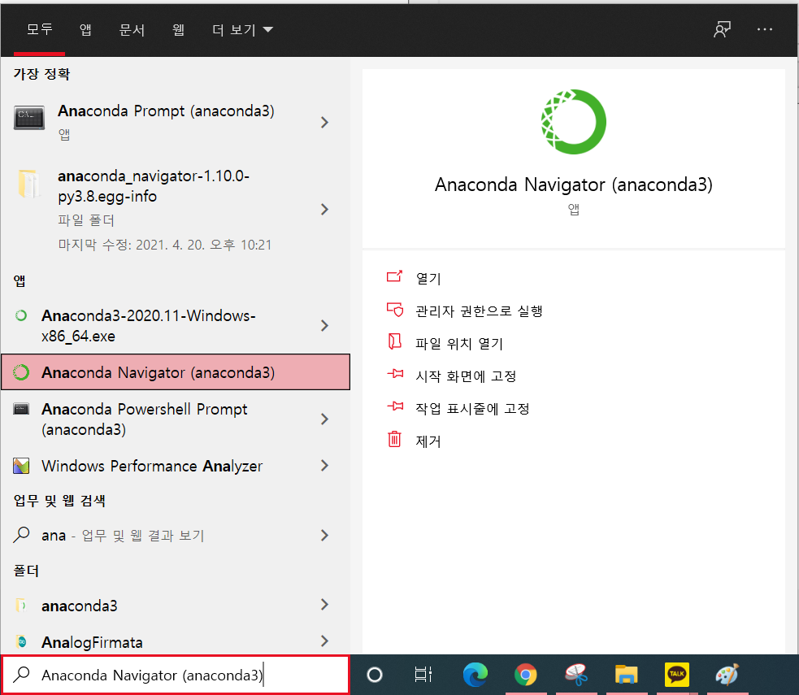Expand arrow for anaconda3 folder
799x695 pixels.
click(x=324, y=605)
